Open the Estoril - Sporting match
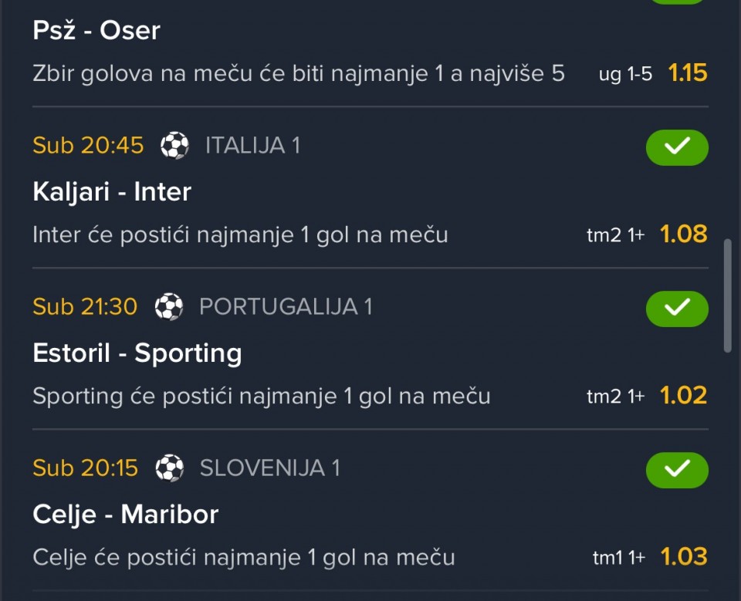Image resolution: width=741 pixels, height=601 pixels. tap(137, 353)
